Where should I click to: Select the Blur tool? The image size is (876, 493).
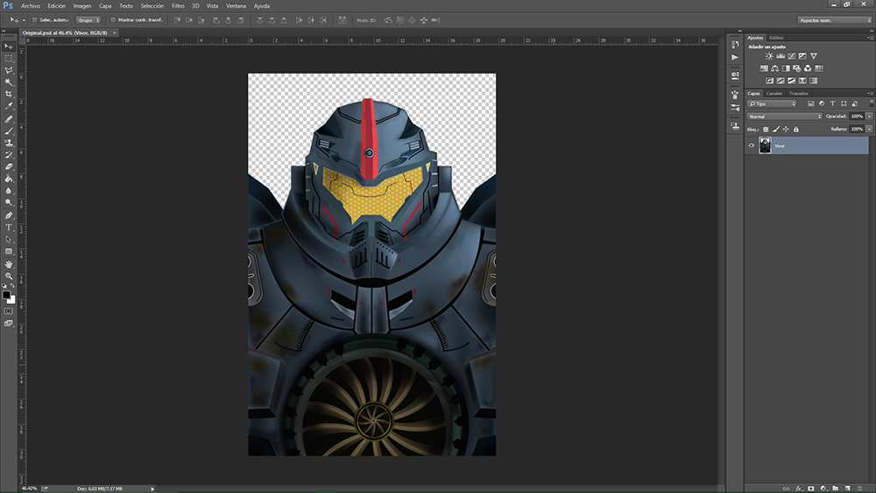click(9, 190)
